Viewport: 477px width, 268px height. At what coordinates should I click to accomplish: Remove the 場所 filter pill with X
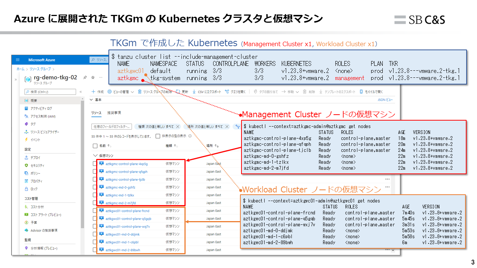(226, 127)
